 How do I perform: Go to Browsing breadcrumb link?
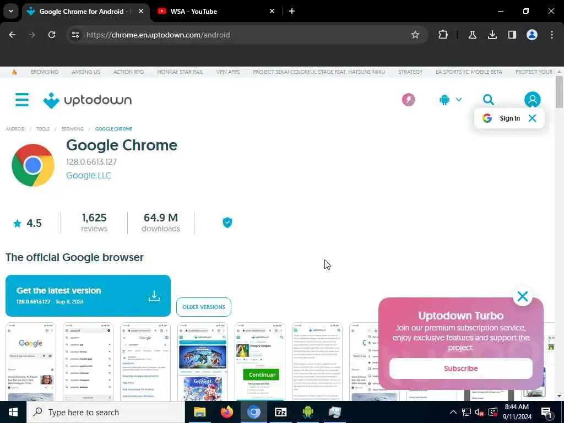click(x=72, y=129)
